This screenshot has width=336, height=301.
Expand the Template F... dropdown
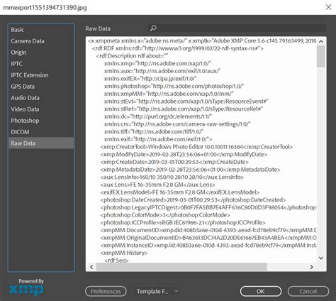158,291
